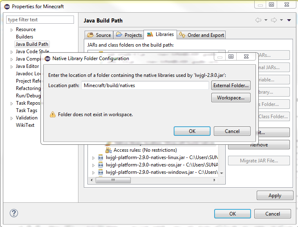The image size is (298, 227).
Task: Click the help question mark icon
Action: point(14,213)
